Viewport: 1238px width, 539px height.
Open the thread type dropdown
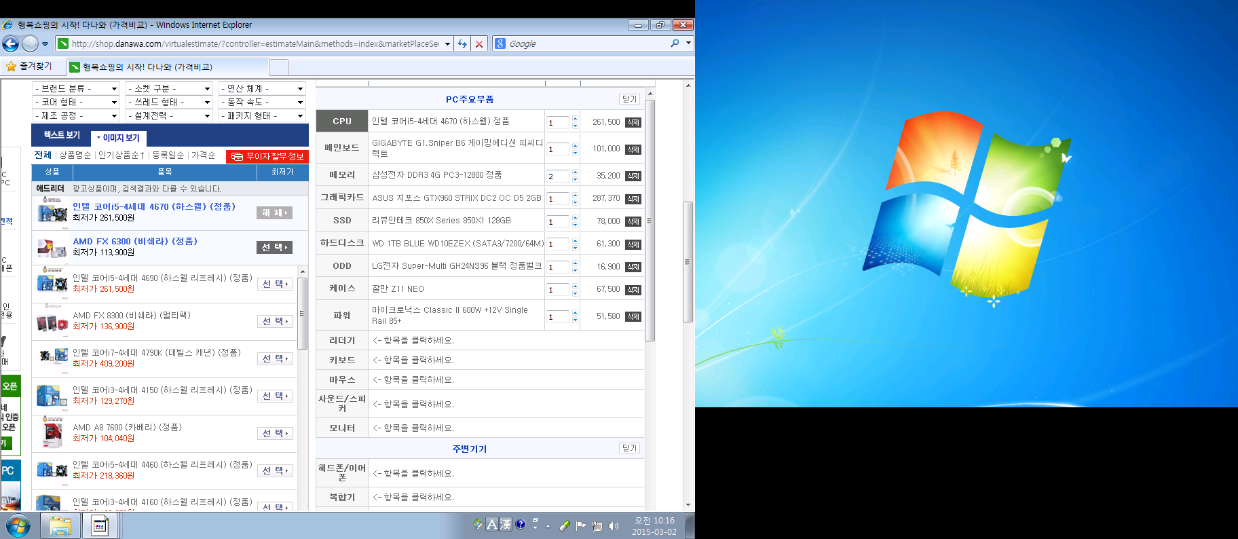coord(170,102)
